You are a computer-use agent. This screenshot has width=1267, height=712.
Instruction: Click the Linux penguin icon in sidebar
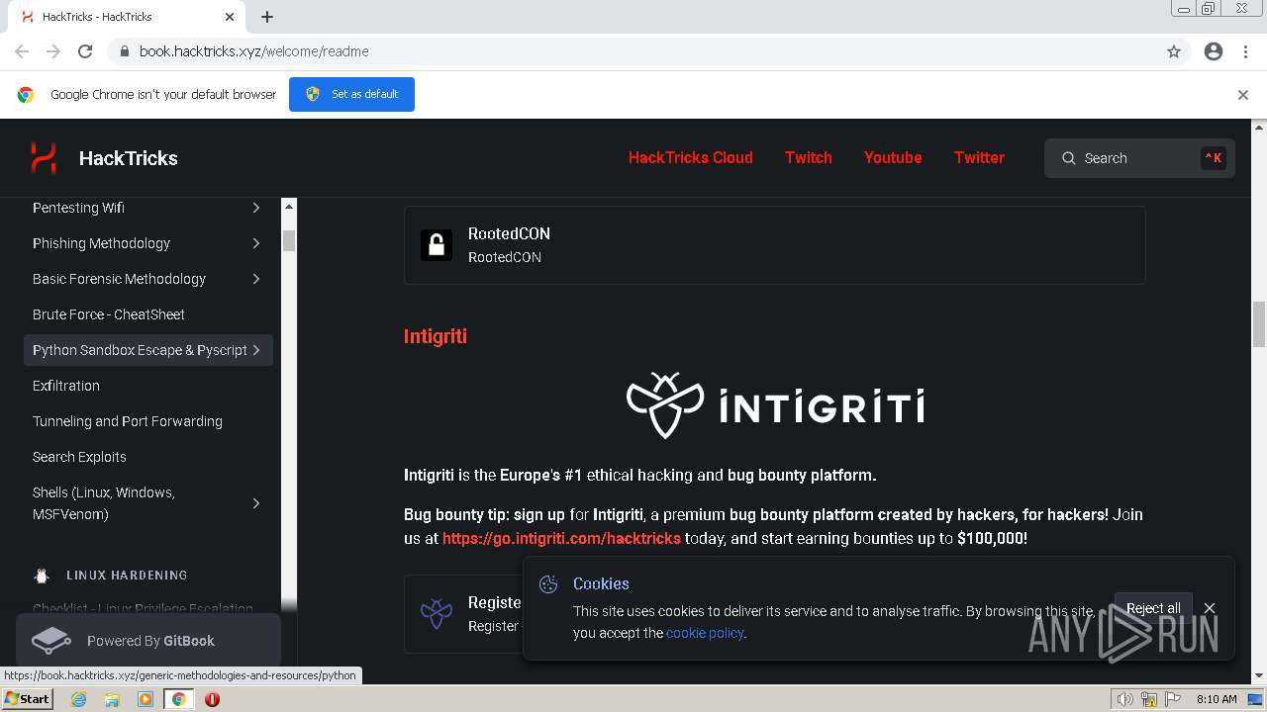(x=42, y=576)
